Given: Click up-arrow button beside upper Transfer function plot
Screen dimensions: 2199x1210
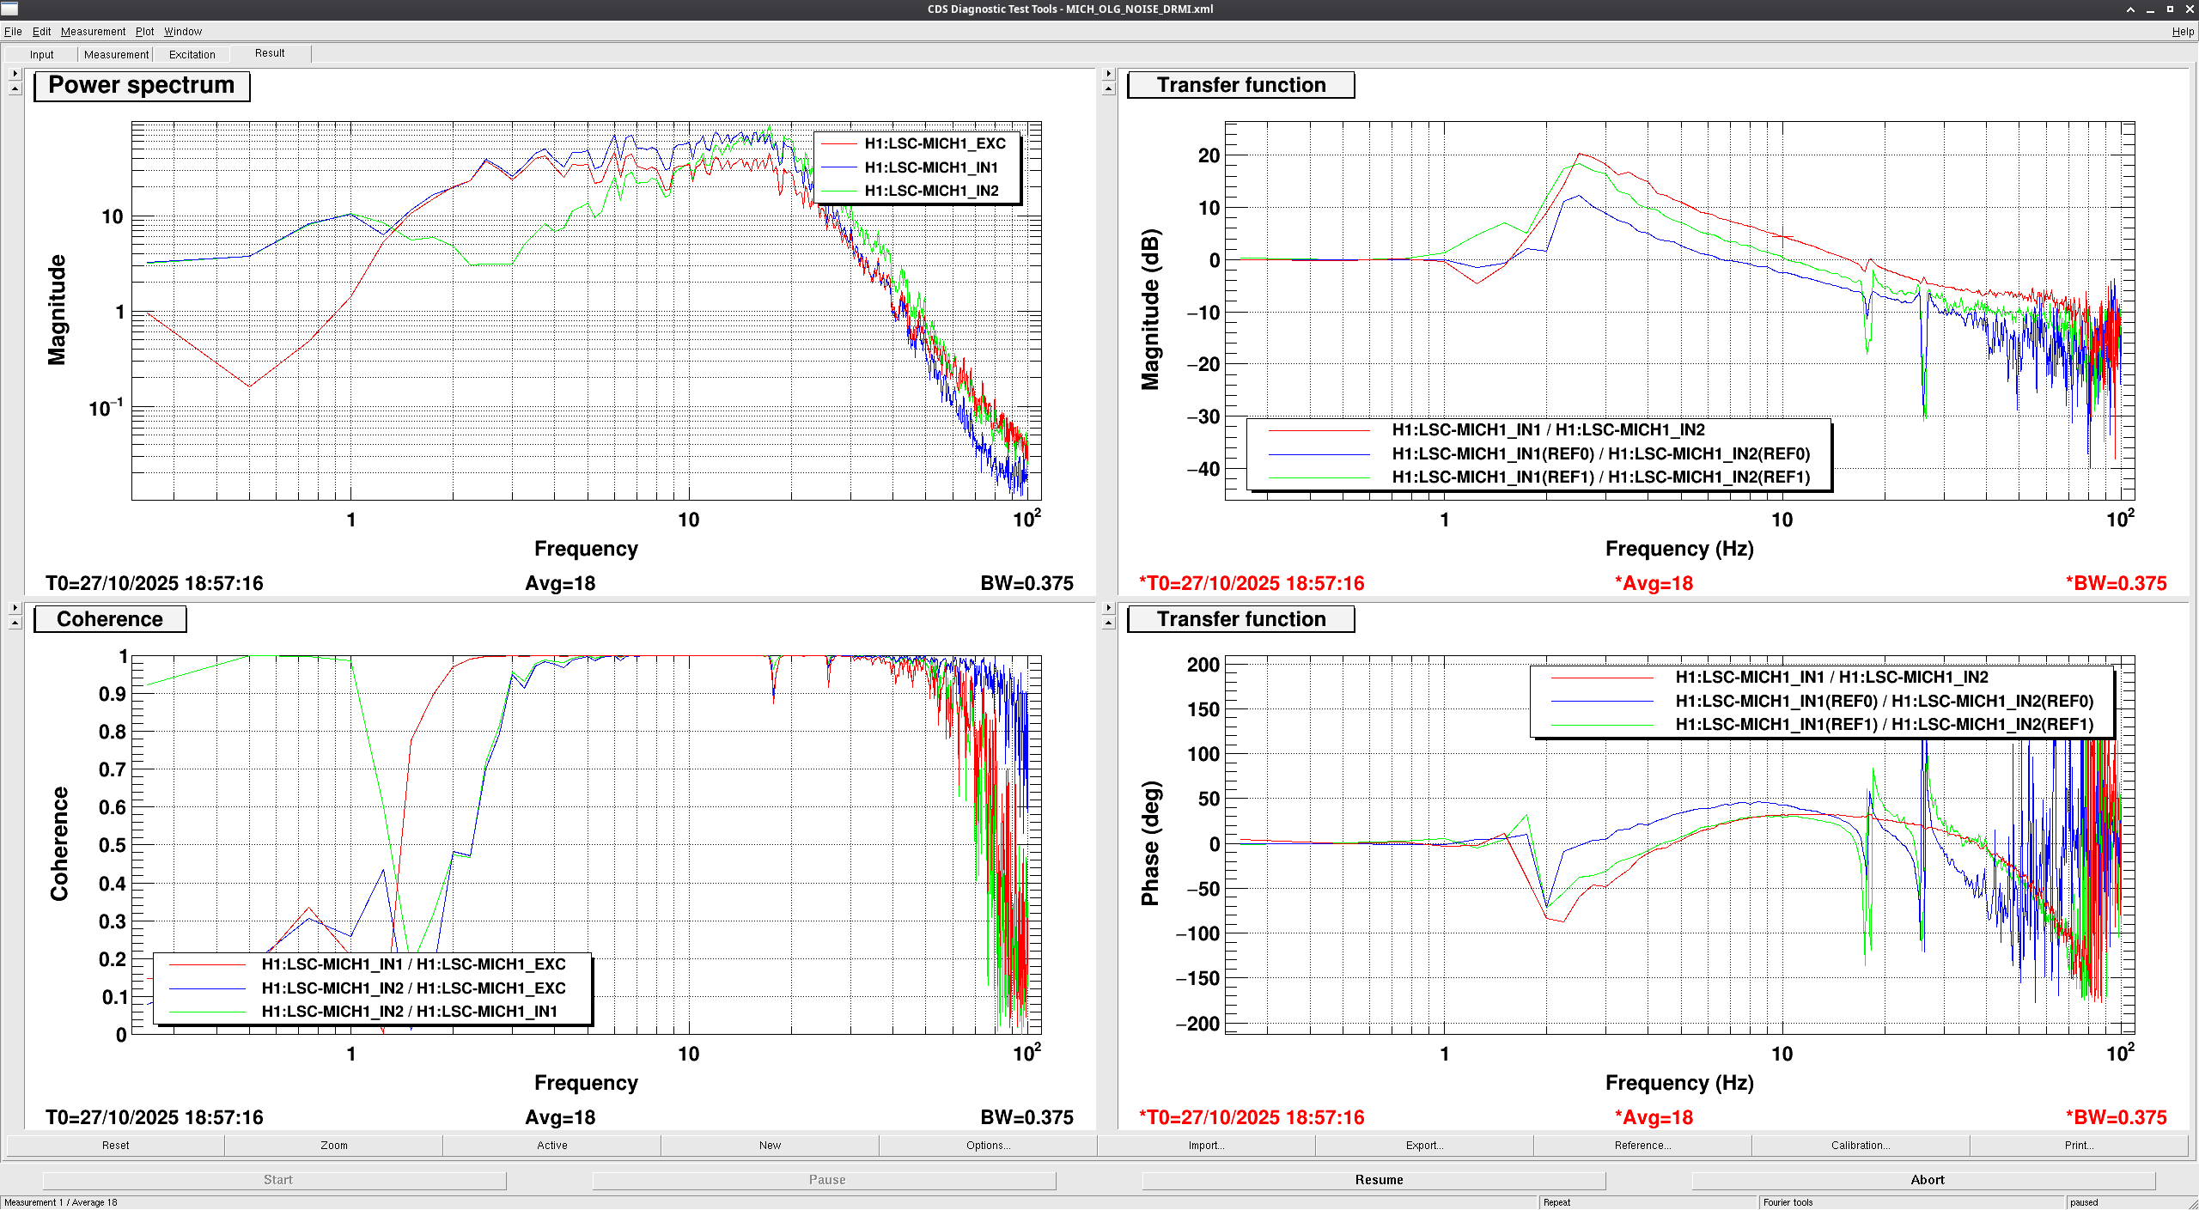Looking at the screenshot, I should 1108,88.
